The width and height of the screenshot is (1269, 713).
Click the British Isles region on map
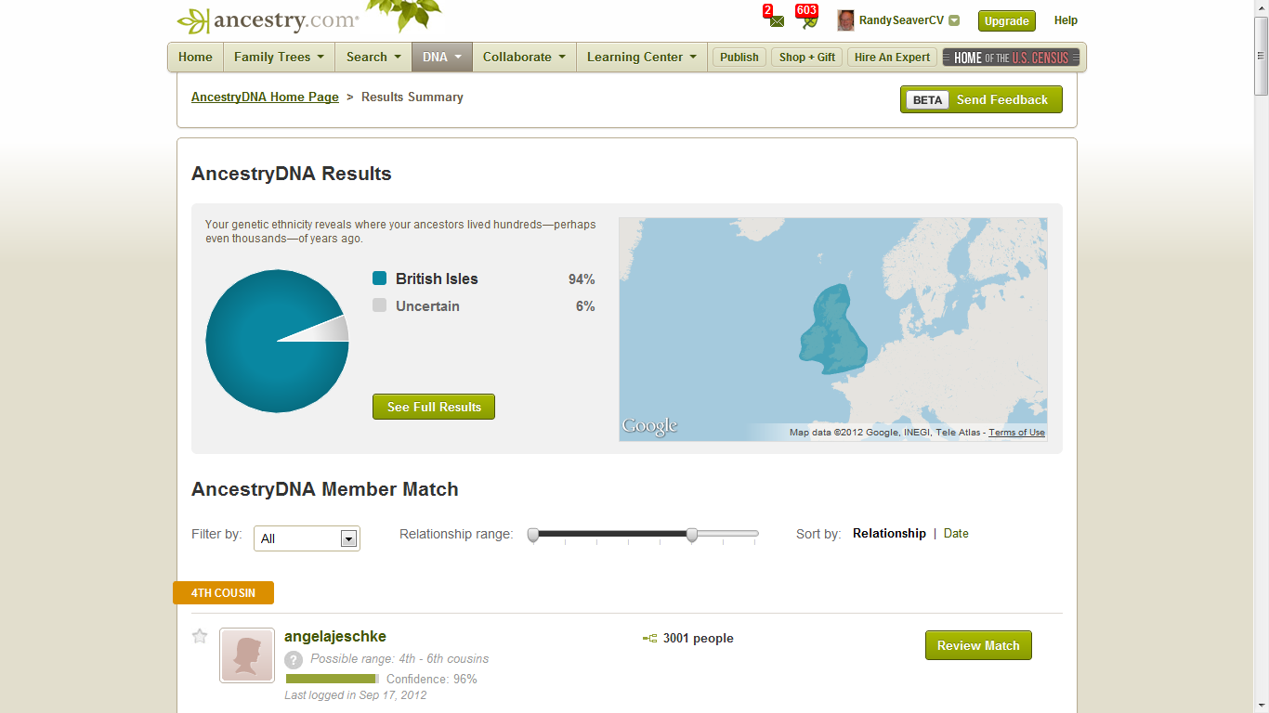pyautogui.click(x=832, y=330)
